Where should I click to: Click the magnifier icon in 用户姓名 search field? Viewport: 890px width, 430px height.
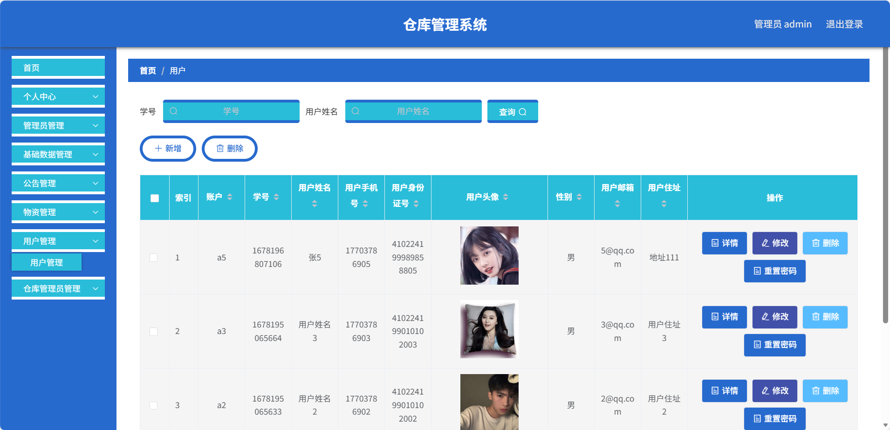click(x=355, y=111)
